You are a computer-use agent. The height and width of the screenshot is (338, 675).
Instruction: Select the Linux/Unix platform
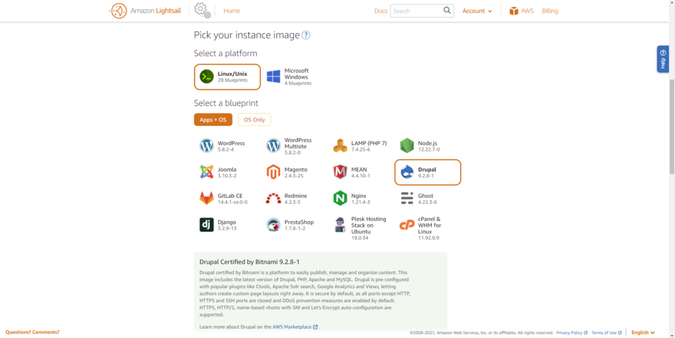[x=227, y=77]
